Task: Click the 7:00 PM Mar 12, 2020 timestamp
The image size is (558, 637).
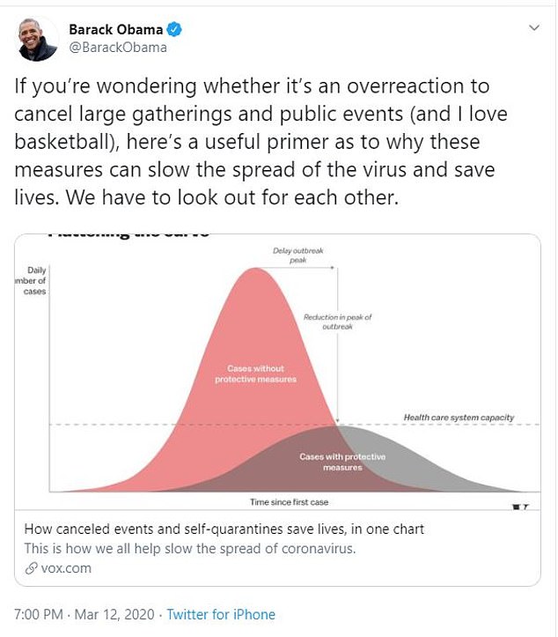Action: click(x=84, y=614)
